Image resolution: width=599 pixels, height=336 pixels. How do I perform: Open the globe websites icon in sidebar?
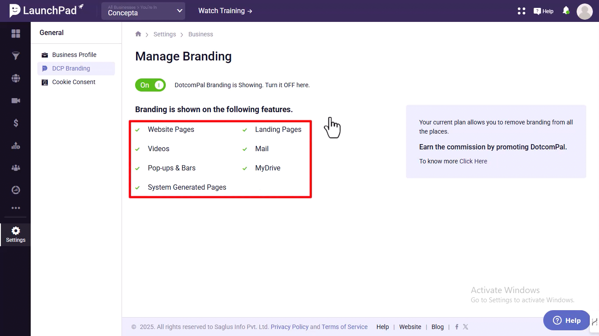[16, 78]
